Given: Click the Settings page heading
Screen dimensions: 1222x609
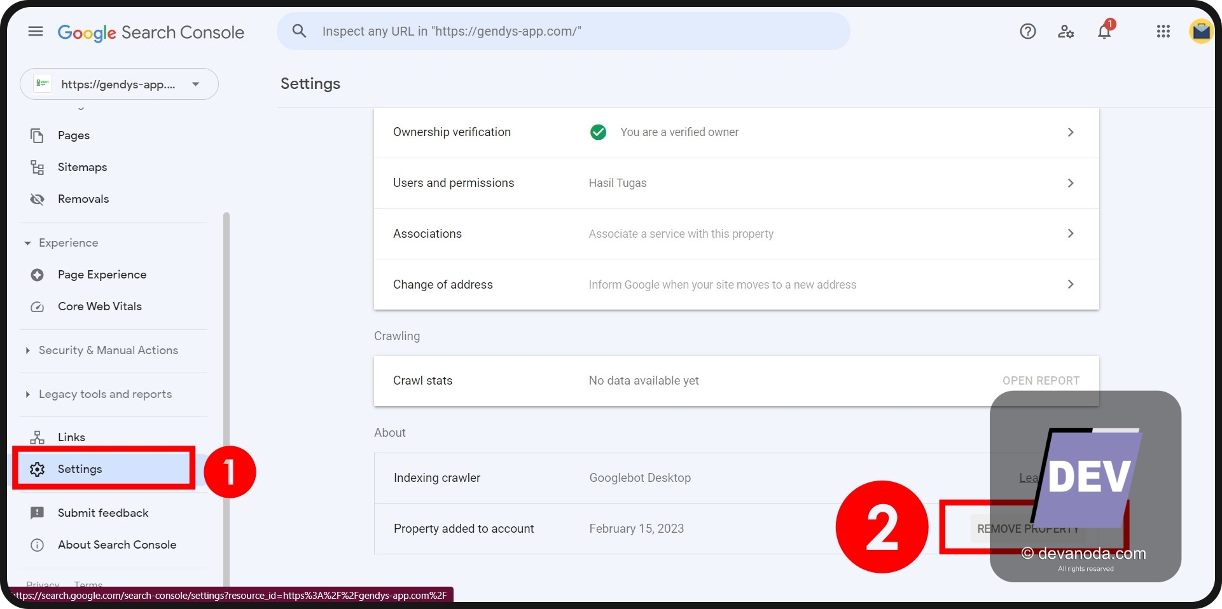Looking at the screenshot, I should [310, 84].
